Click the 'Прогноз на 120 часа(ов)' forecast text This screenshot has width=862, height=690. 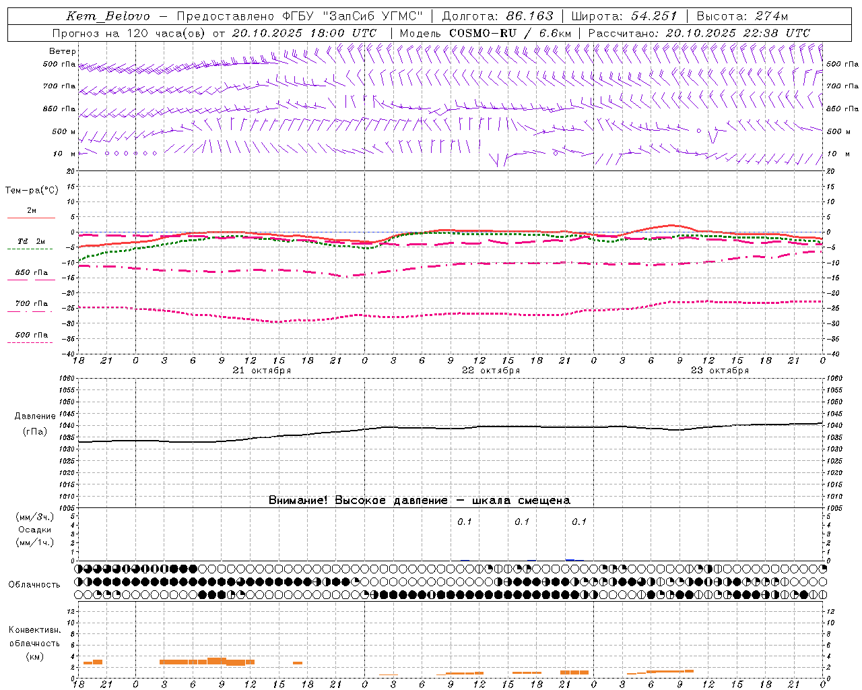tap(129, 33)
